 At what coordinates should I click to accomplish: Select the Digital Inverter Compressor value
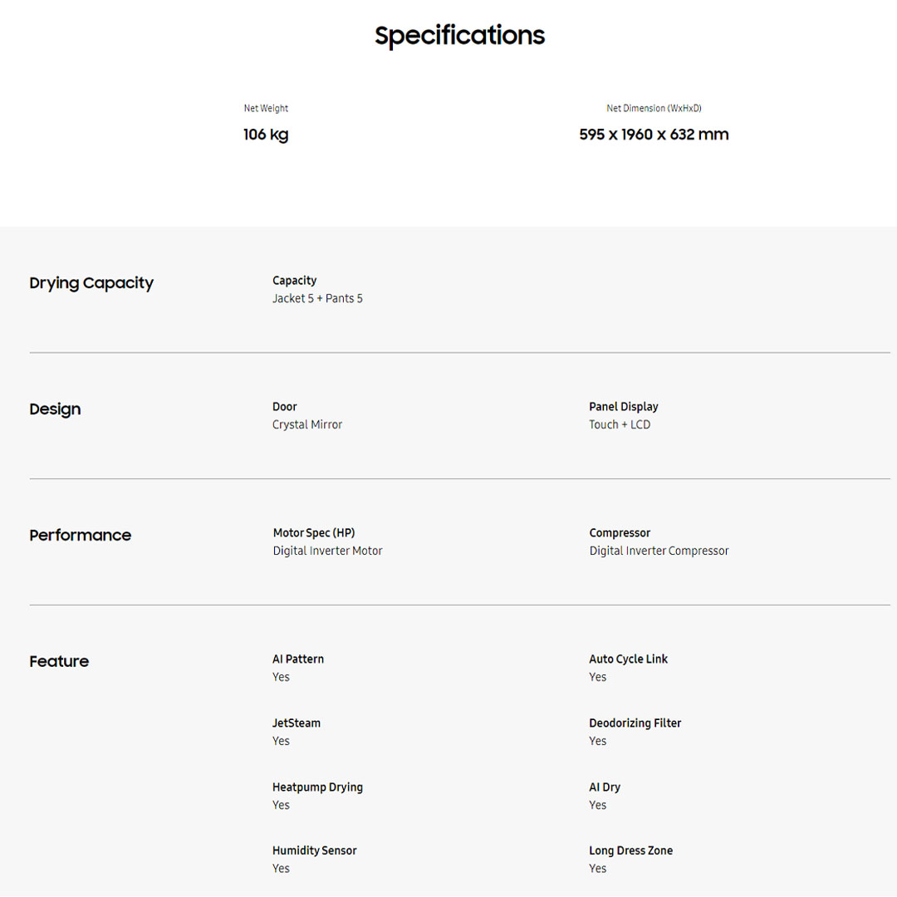pos(659,551)
